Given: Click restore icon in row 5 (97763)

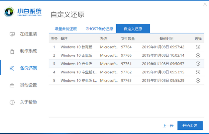Looking at the screenshot, I should [198, 80].
